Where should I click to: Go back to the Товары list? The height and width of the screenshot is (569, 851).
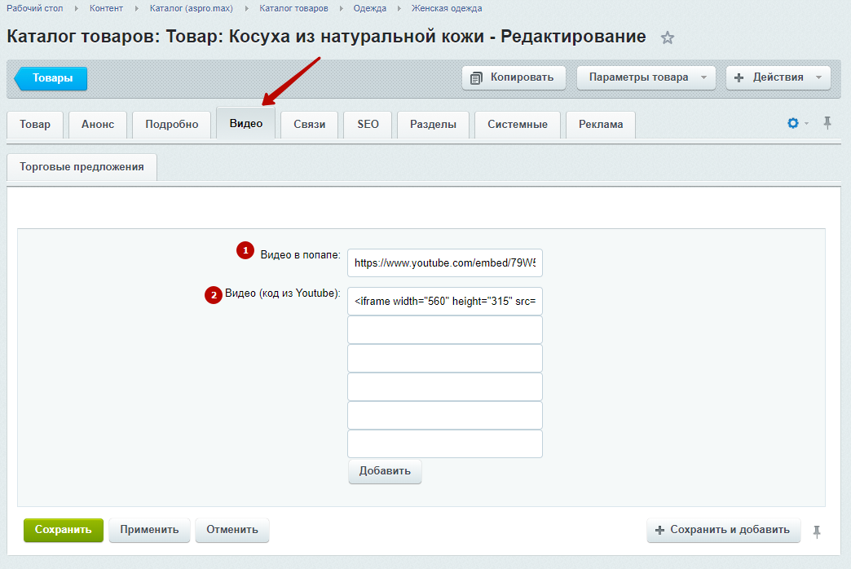51,78
